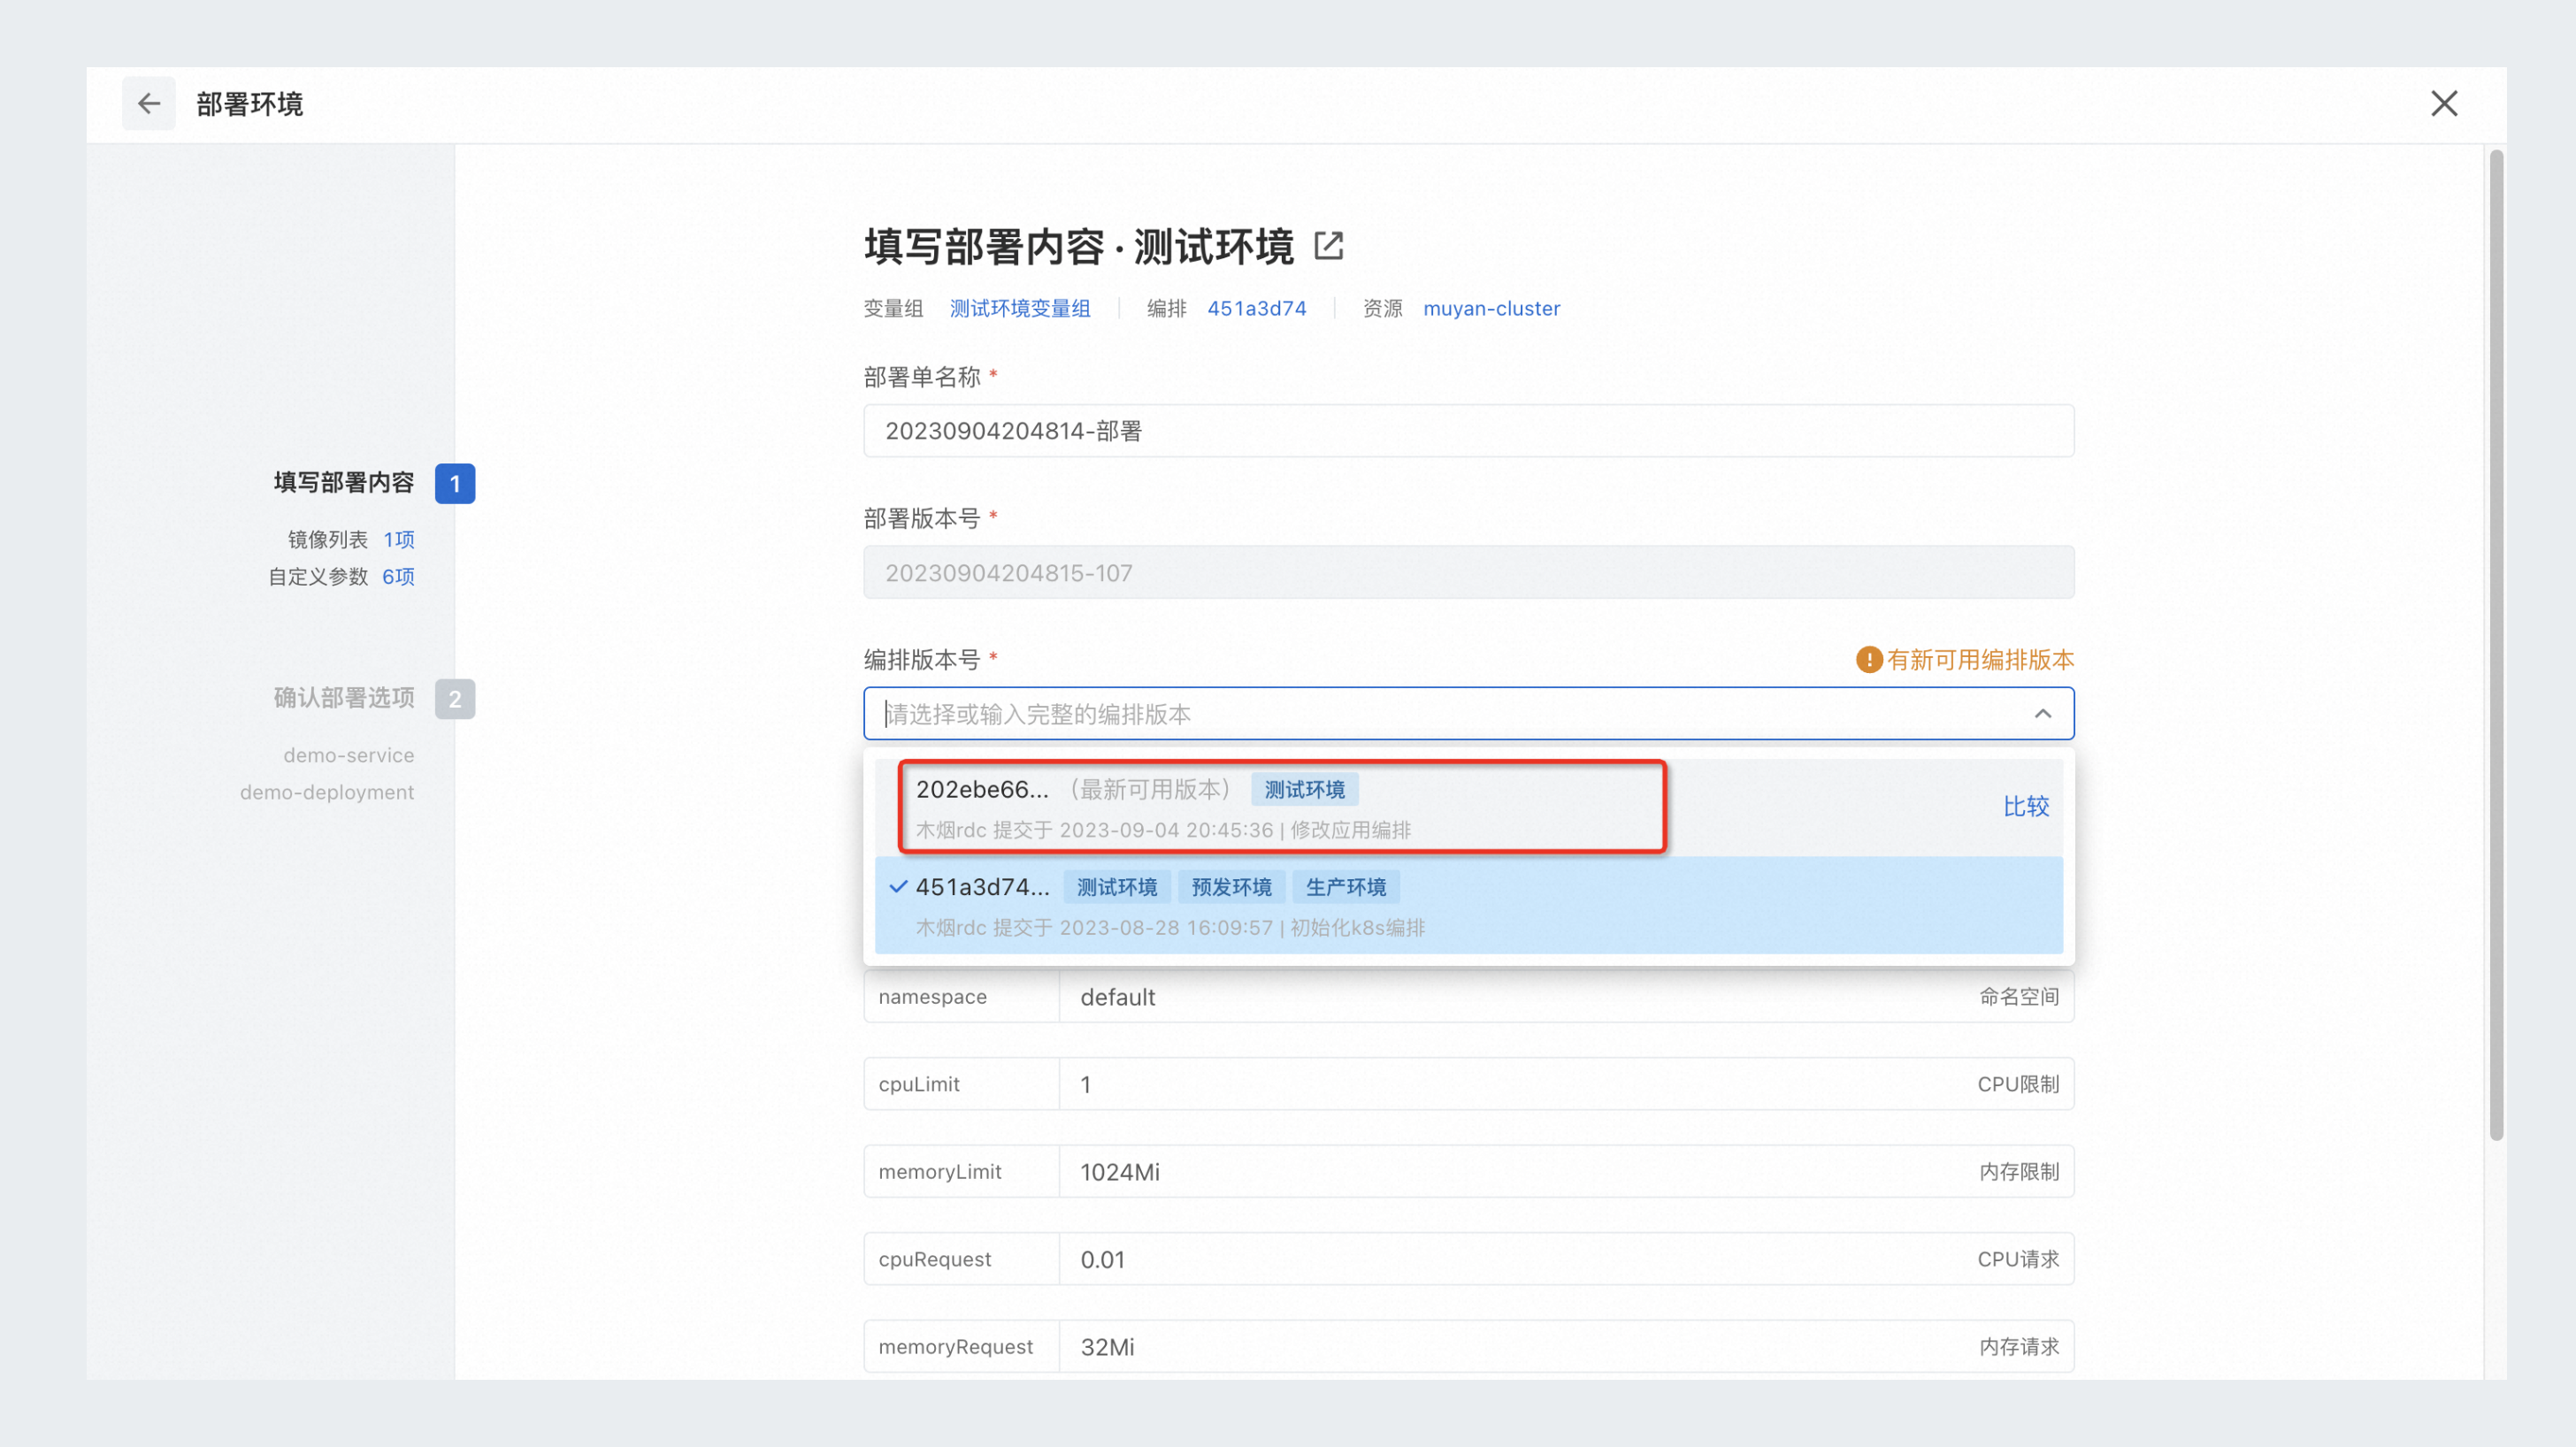Click the orange warning icon for 有新可用编排版本
The height and width of the screenshot is (1447, 2576).
tap(1868, 660)
